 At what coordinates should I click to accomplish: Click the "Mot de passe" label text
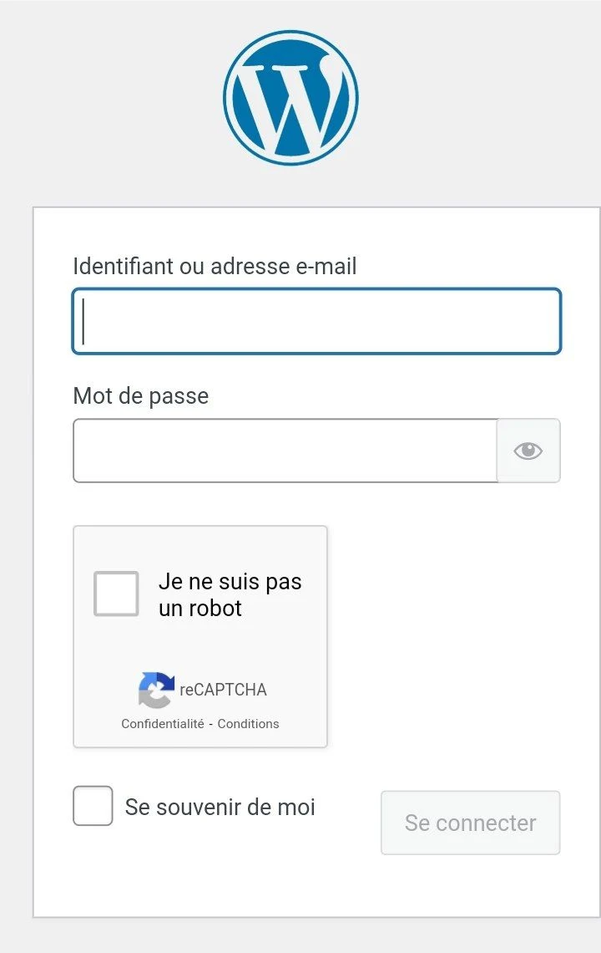[x=141, y=395]
